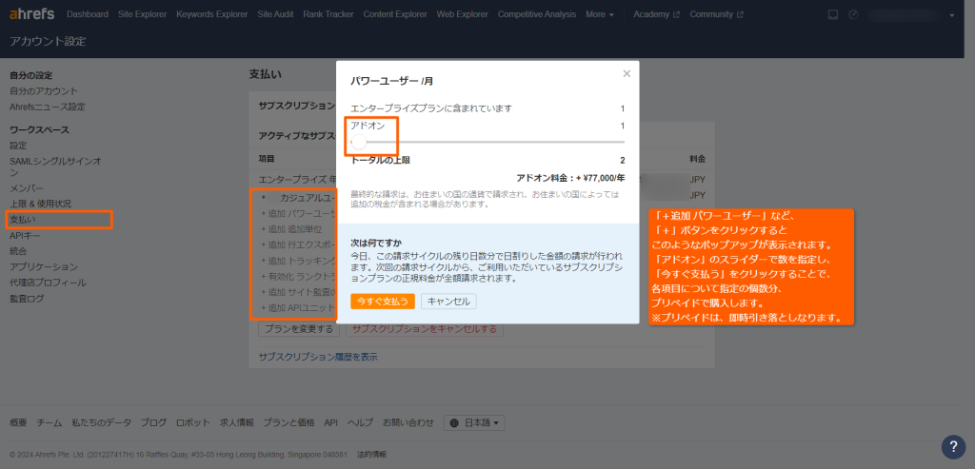Open Site Explorer

point(143,14)
